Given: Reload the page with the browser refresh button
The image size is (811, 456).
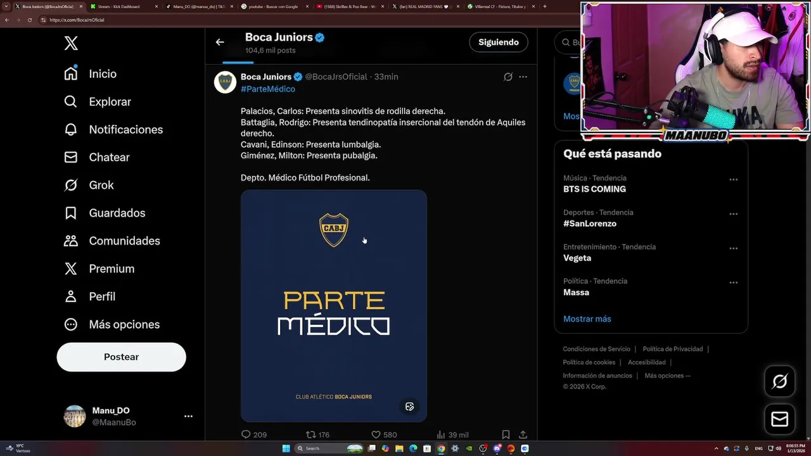Looking at the screenshot, I should (x=29, y=20).
